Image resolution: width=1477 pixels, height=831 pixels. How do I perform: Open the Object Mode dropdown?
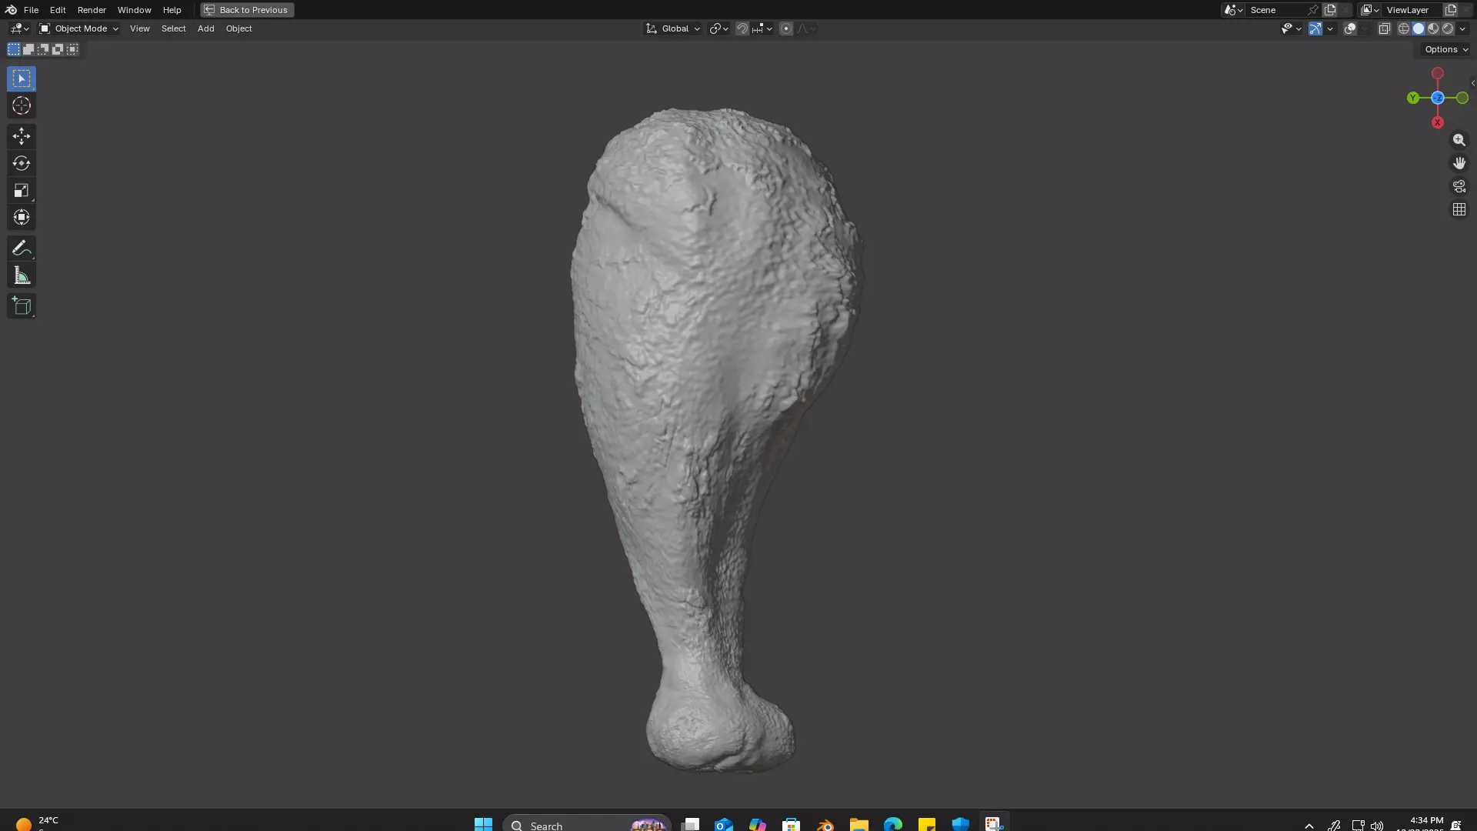[78, 28]
